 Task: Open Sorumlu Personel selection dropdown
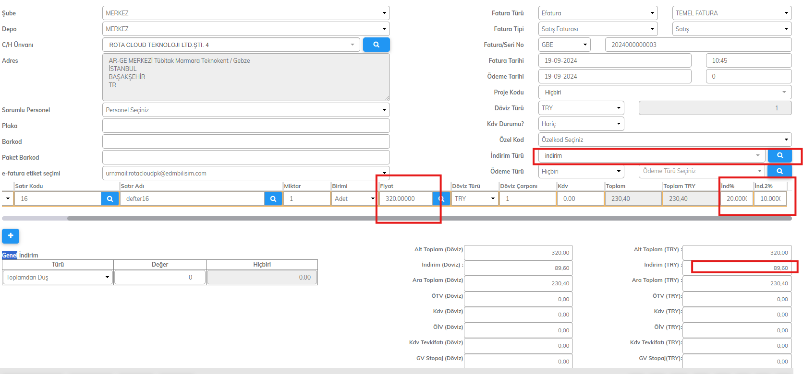[x=245, y=110]
